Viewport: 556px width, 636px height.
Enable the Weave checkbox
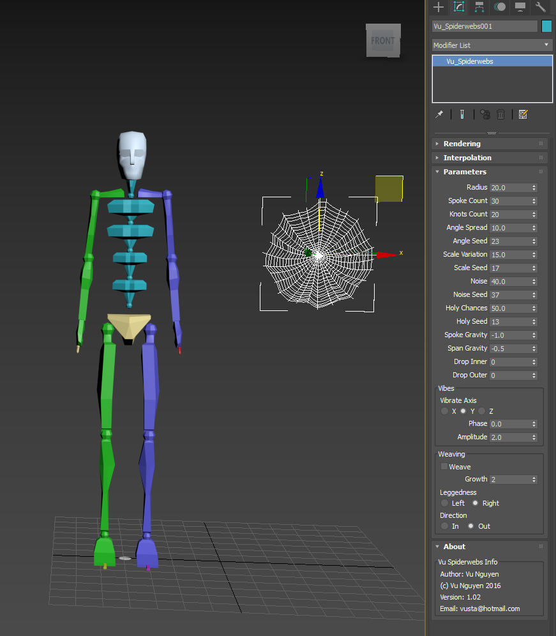tap(444, 467)
